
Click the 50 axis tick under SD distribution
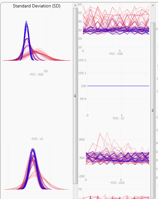coord(46,71)
